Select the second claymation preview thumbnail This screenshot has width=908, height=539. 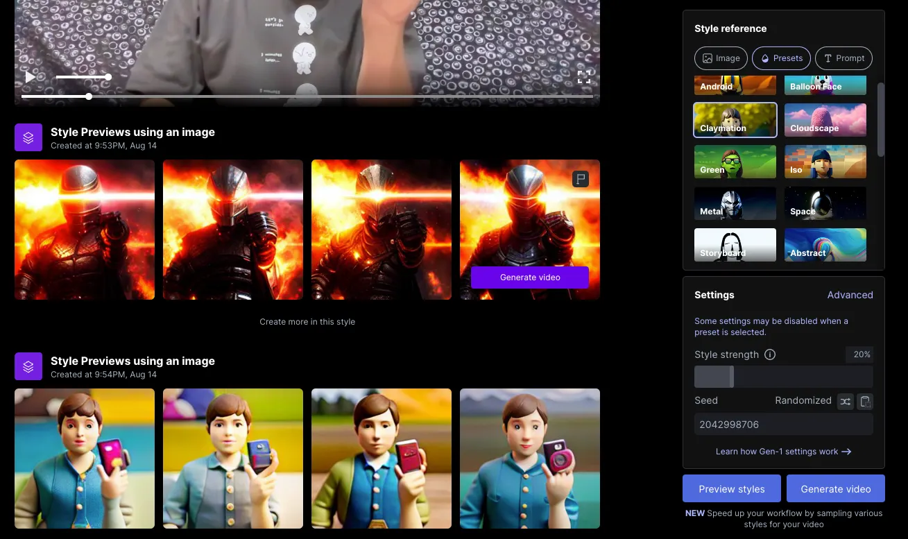point(233,459)
